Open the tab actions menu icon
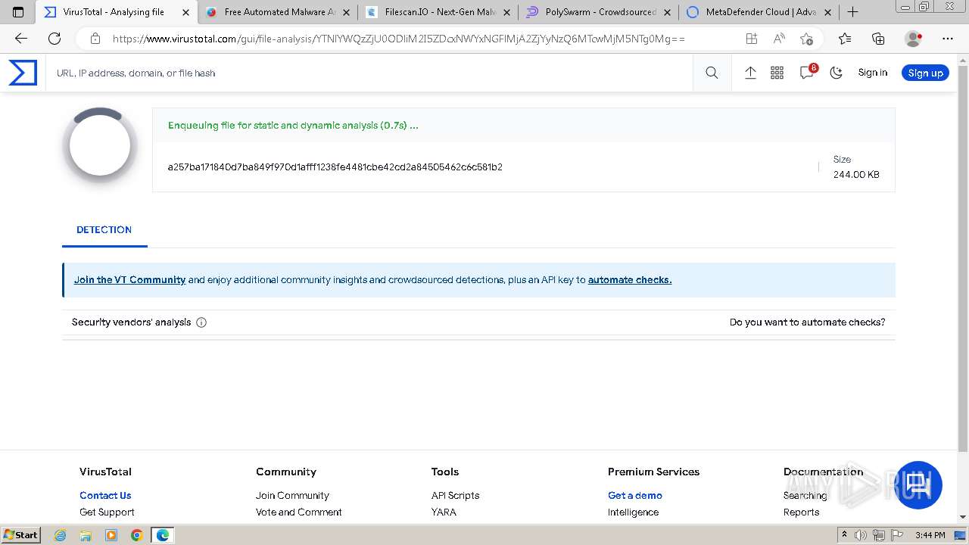969x545 pixels. pos(18,12)
